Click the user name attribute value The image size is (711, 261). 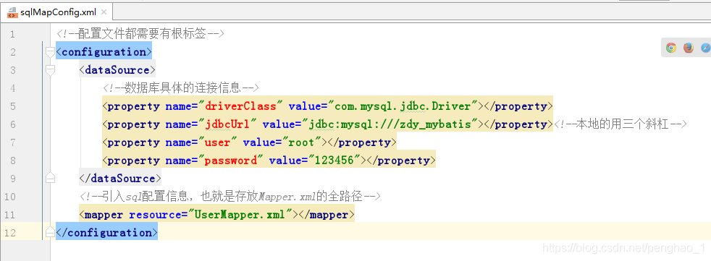pos(218,142)
